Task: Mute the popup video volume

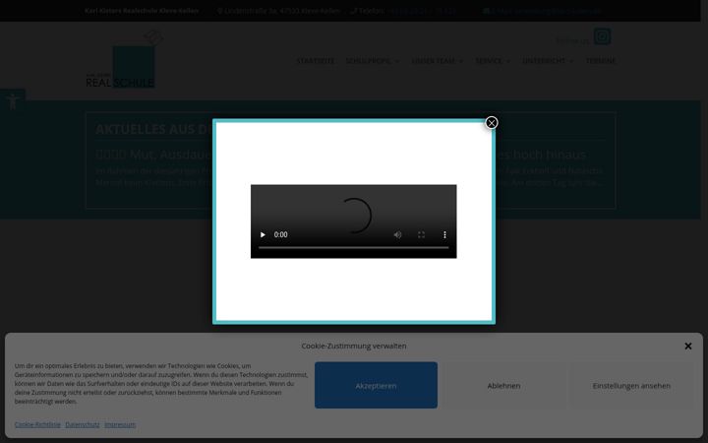Action: [x=397, y=234]
